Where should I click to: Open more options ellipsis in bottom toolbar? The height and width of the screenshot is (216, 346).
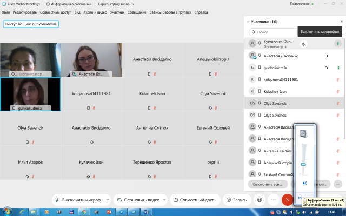click(274, 200)
